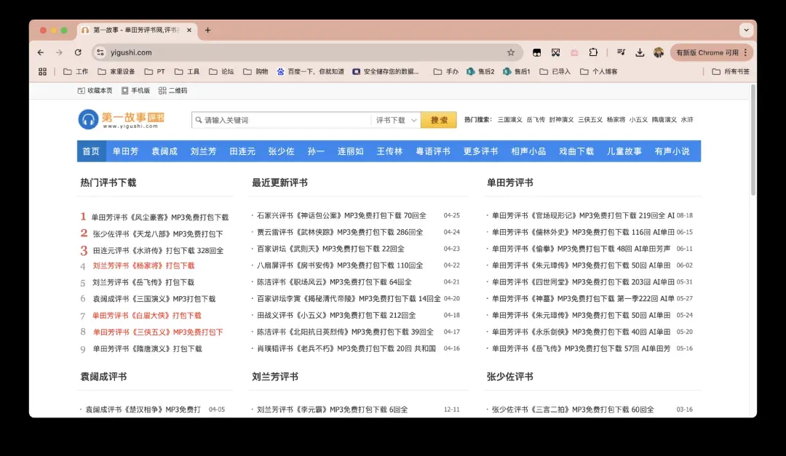Screen dimensions: 786x456
Task: Focus the 请输入关键词 search field
Action: click(x=285, y=120)
